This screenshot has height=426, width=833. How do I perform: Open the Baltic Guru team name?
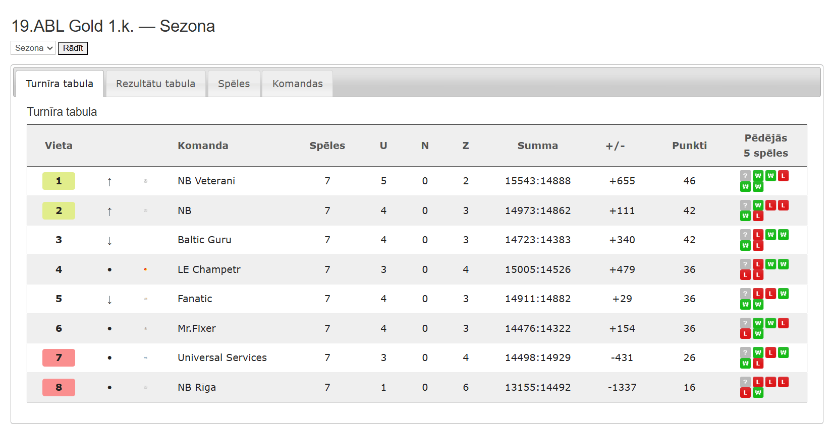(x=204, y=240)
